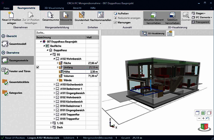Click the Bezeichnung column header

61,37
